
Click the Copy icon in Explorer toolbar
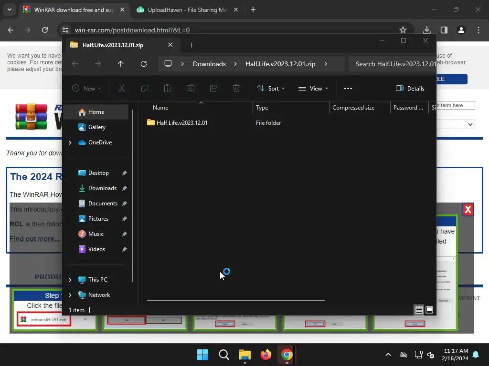click(144, 88)
